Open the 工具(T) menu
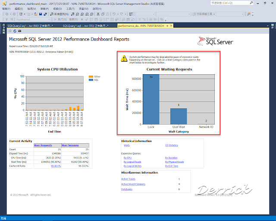Viewport: 276px width, 221px height. point(70,9)
